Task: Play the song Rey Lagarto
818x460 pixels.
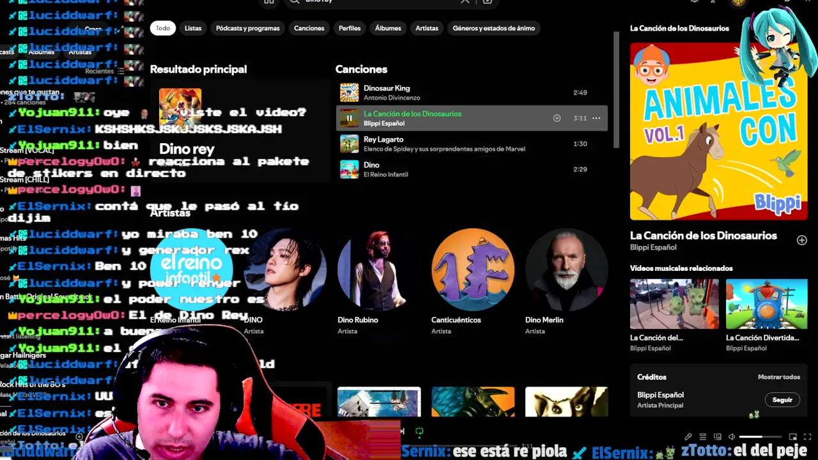Action: pos(472,144)
